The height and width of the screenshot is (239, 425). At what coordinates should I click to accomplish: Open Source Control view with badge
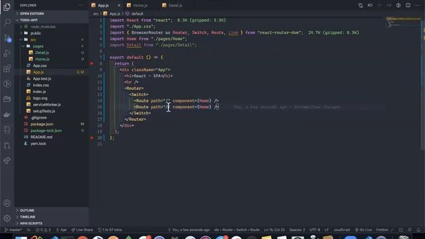7,38
